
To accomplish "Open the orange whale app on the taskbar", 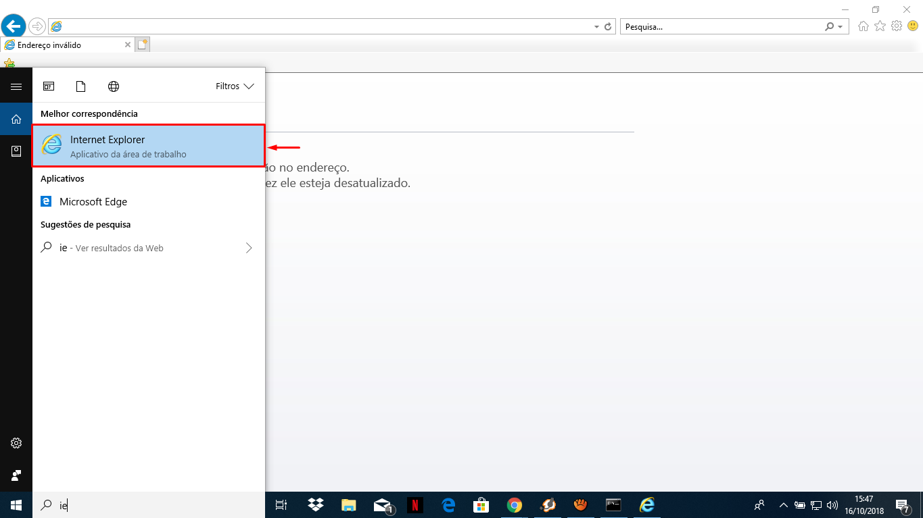I will coord(548,504).
